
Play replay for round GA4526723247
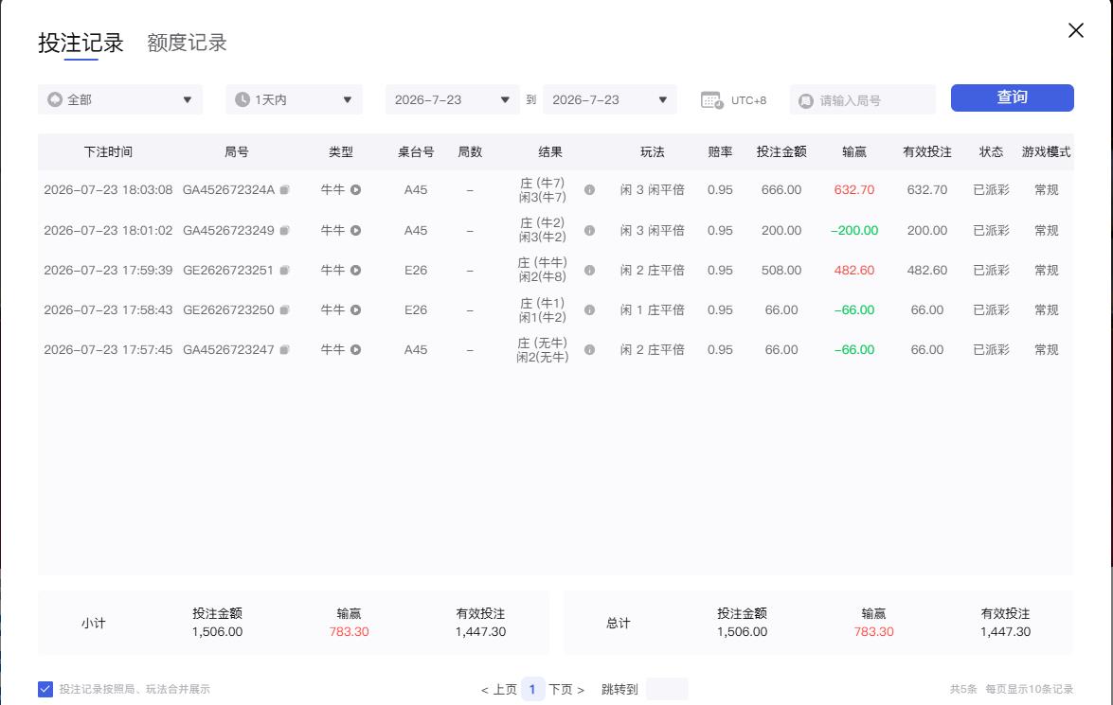coord(355,350)
